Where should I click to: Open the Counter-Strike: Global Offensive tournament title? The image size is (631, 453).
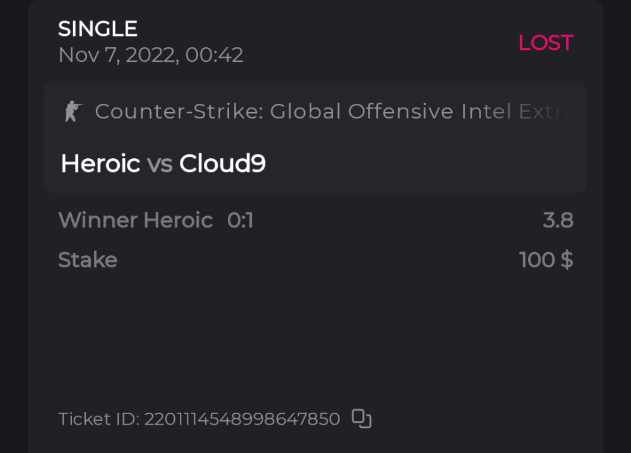274,112
